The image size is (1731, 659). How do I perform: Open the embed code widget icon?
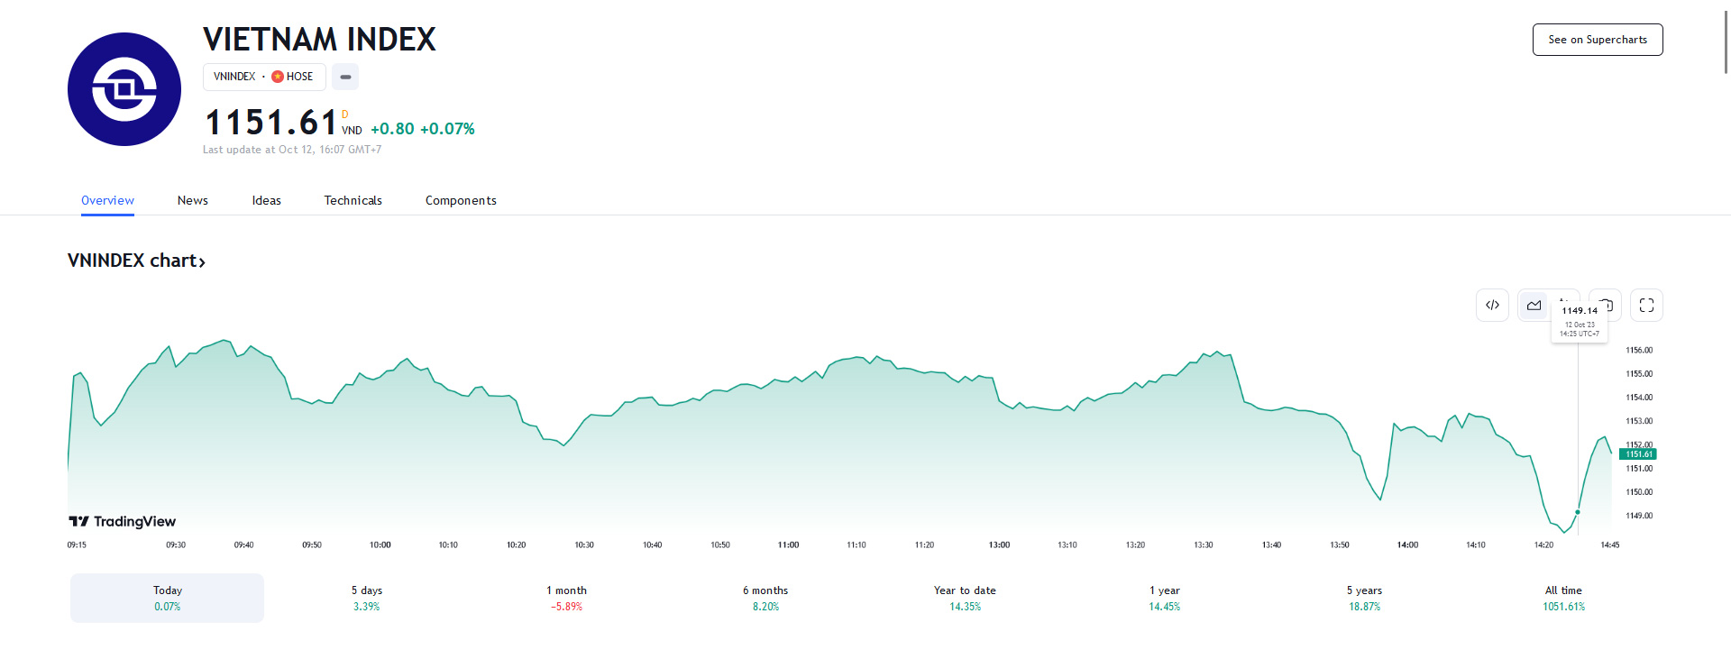point(1492,306)
